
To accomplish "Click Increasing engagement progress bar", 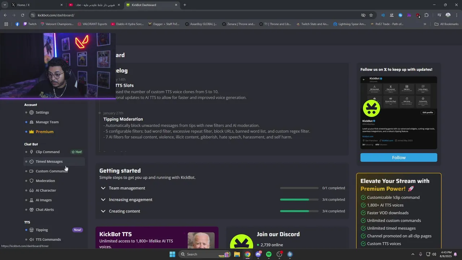I will pyautogui.click(x=299, y=200).
